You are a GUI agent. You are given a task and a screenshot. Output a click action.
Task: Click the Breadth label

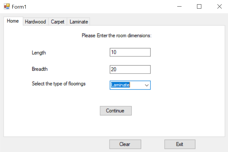40,69
